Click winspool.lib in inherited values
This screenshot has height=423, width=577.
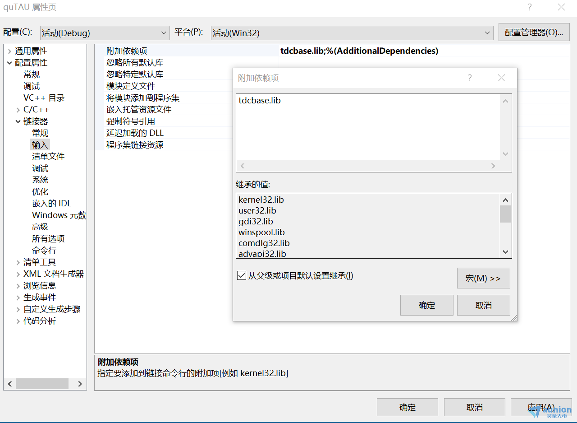pyautogui.click(x=261, y=232)
